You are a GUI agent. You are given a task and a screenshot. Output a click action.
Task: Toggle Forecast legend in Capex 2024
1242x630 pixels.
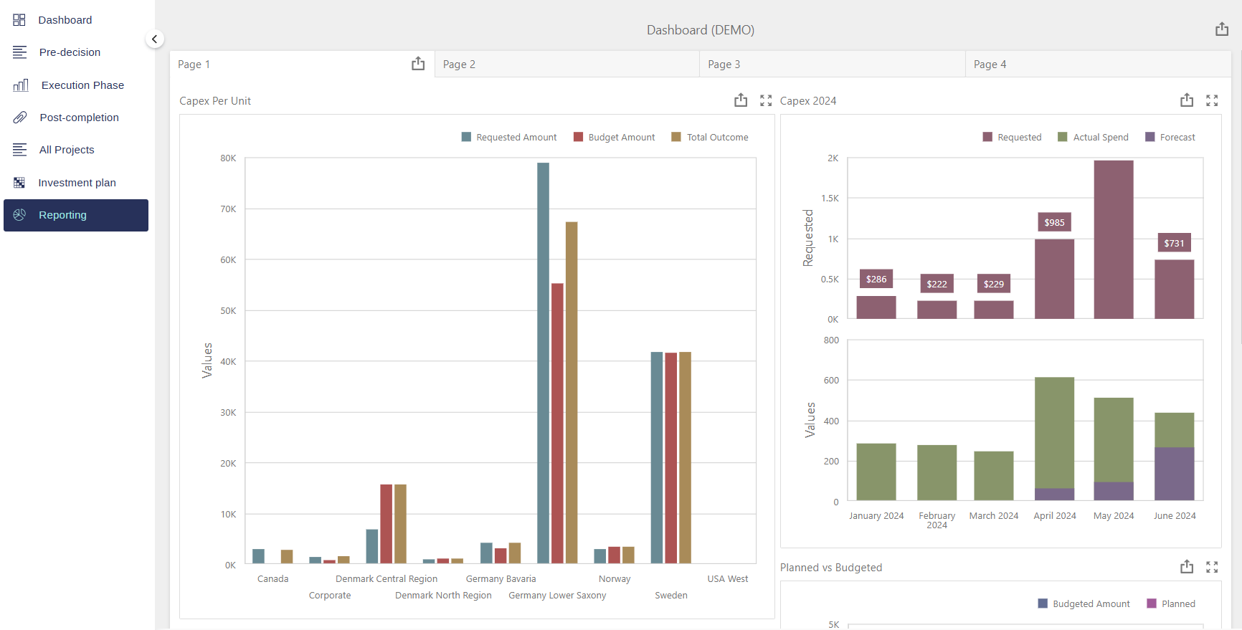1170,137
